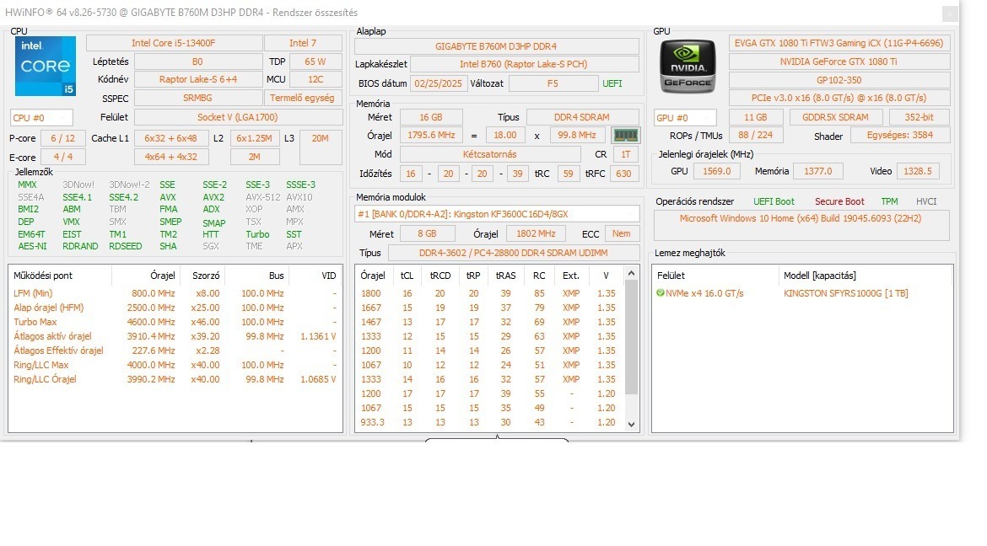Click the SRMBG SSPEC field
The width and height of the screenshot is (987, 546).
[x=197, y=98]
